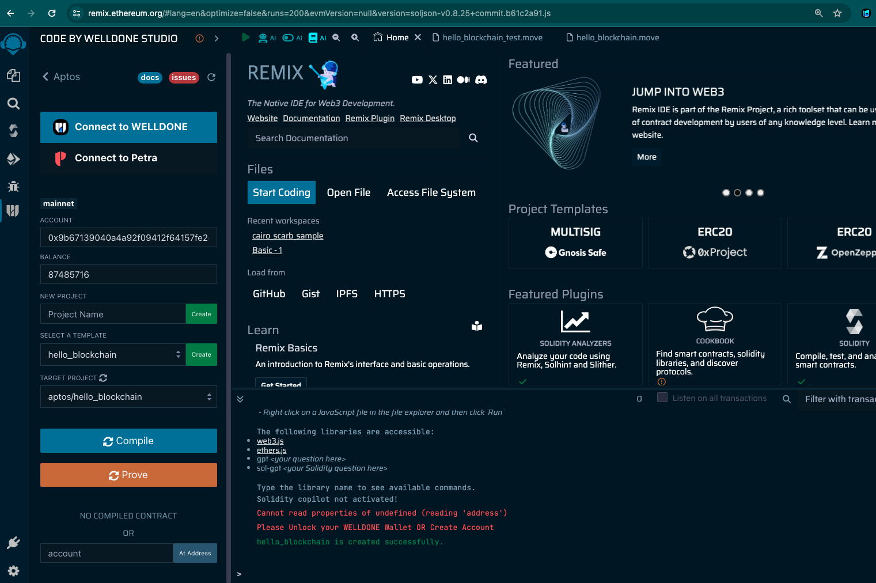Click the blue Compile button

128,441
